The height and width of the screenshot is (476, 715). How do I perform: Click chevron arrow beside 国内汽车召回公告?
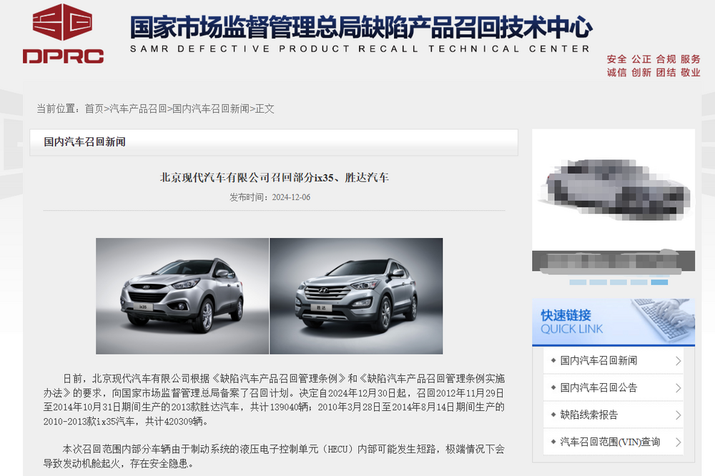pyautogui.click(x=678, y=388)
